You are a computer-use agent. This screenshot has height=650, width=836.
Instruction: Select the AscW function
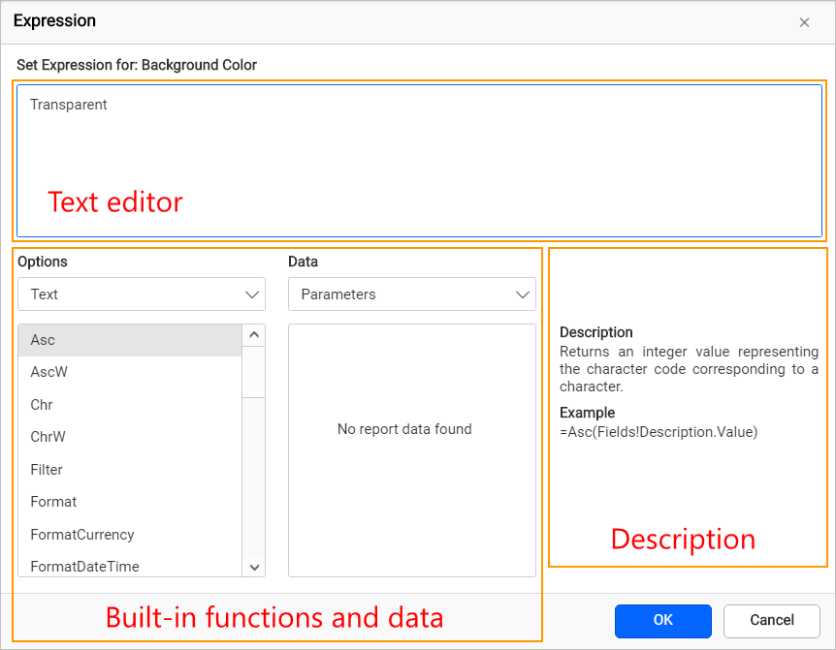point(50,372)
